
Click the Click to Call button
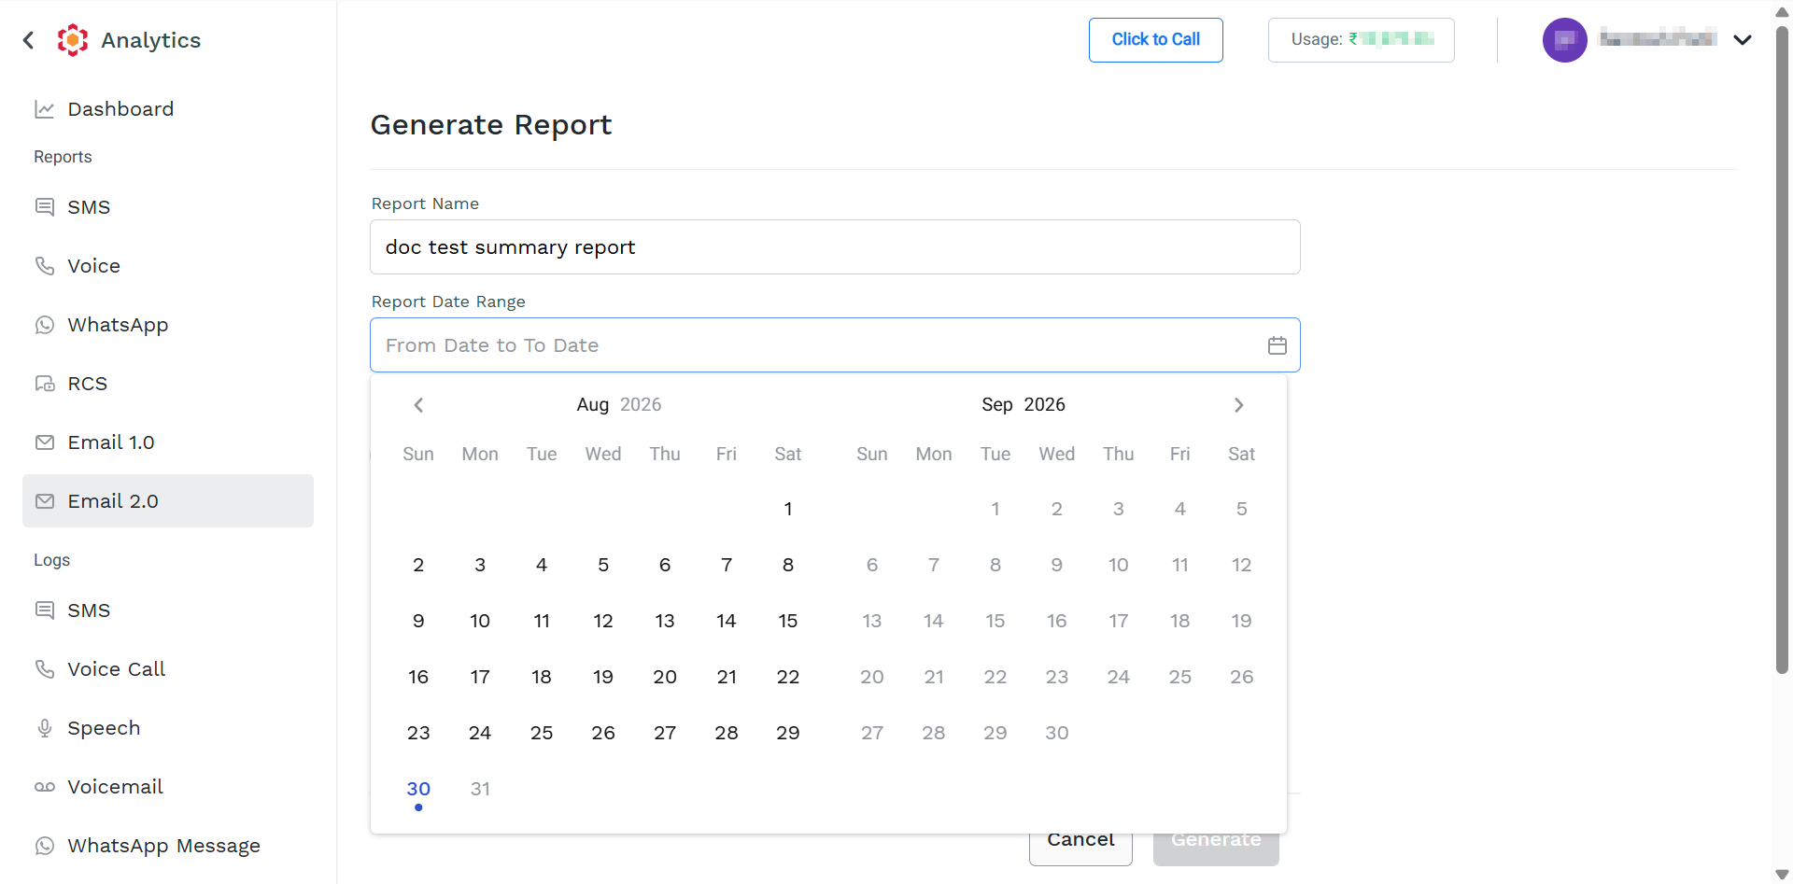coord(1155,40)
